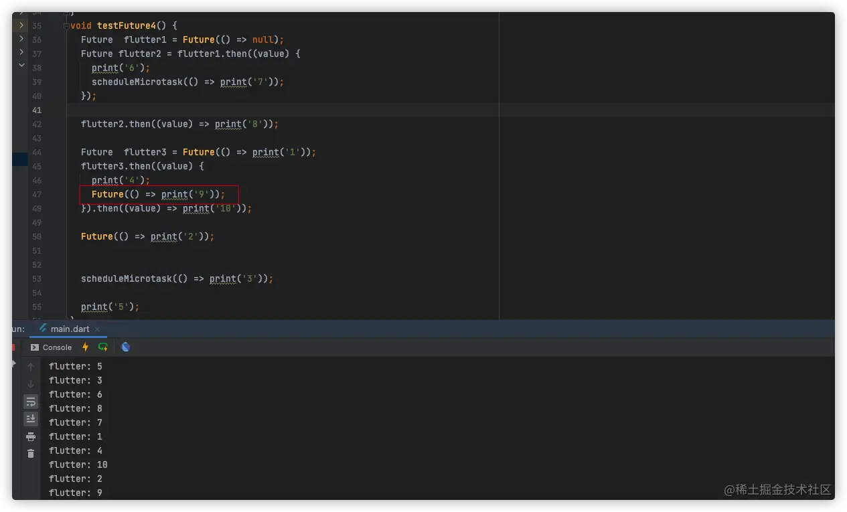Click 'void testFuture4() {' declaration
The image size is (847, 512).
tap(123, 25)
